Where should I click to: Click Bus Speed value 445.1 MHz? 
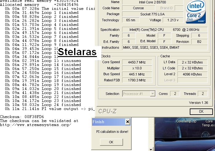(137, 74)
